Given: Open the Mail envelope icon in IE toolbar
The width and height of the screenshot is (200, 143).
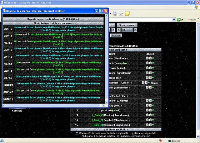Looking at the screenshot, I should point(121,13).
